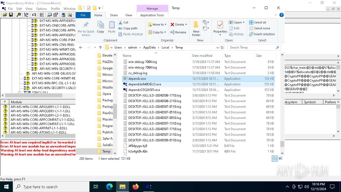
Task: Open Move to dropdown
Action: pyautogui.click(x=157, y=25)
